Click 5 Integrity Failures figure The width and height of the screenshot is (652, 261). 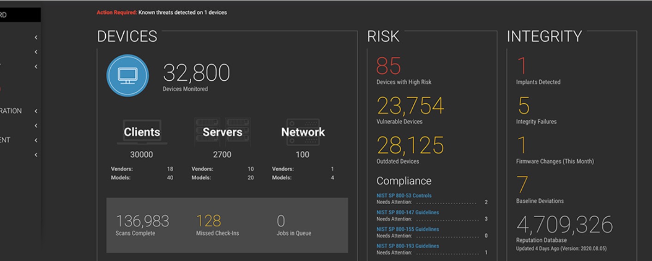[x=523, y=106]
